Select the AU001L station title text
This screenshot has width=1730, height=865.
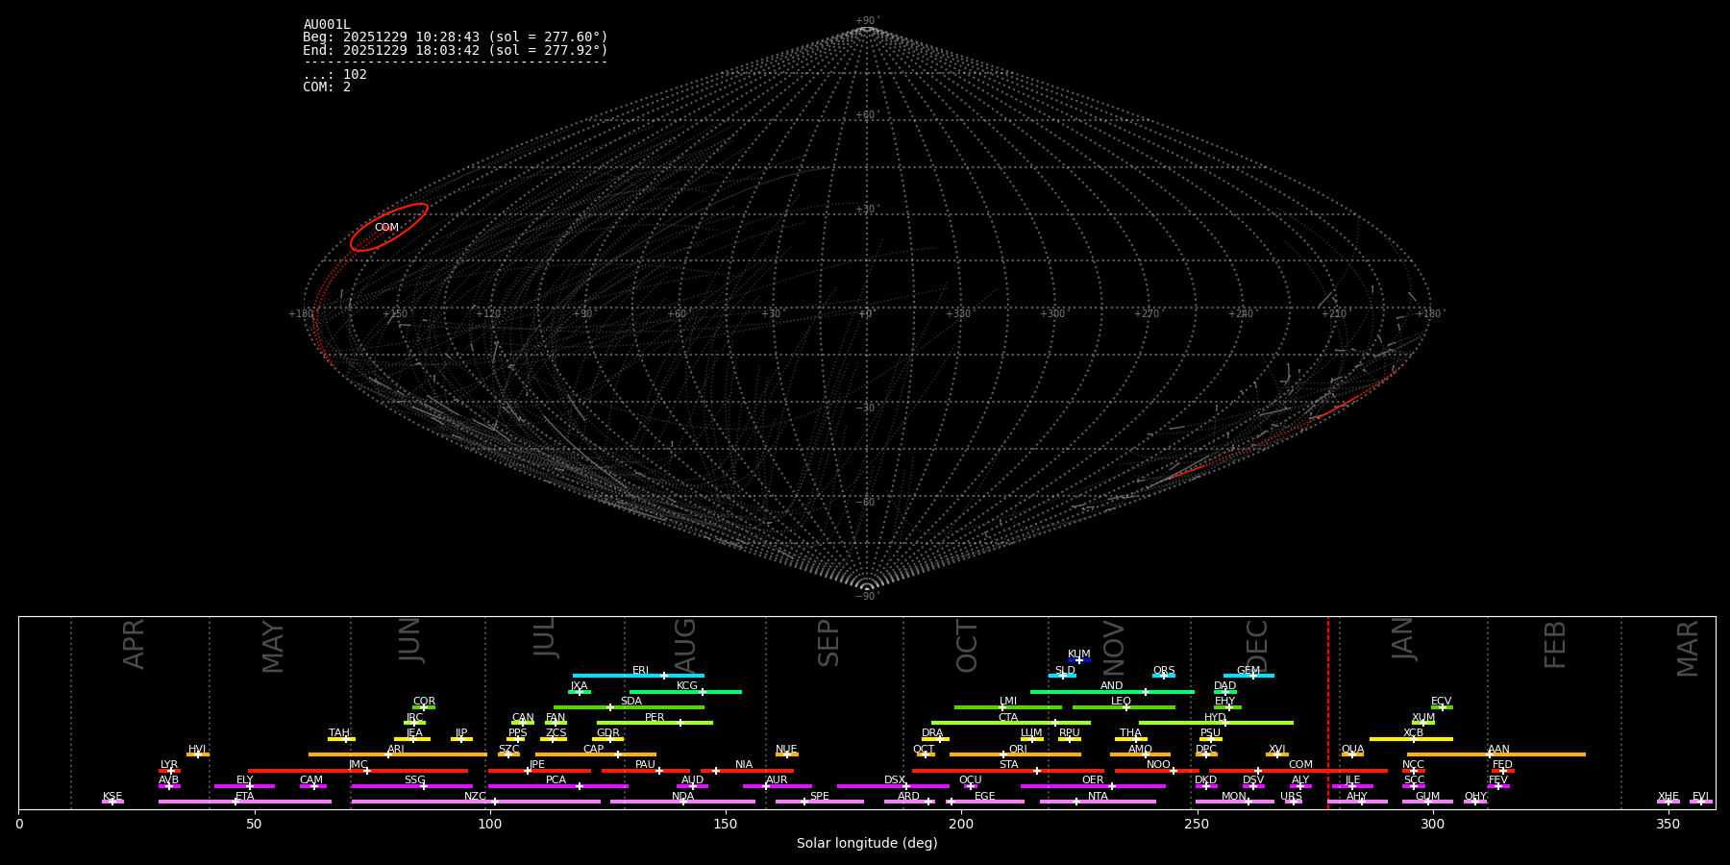coord(327,25)
